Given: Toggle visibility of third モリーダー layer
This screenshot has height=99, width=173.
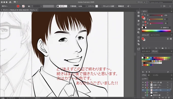Looking at the screenshot, I should pos(143,88).
